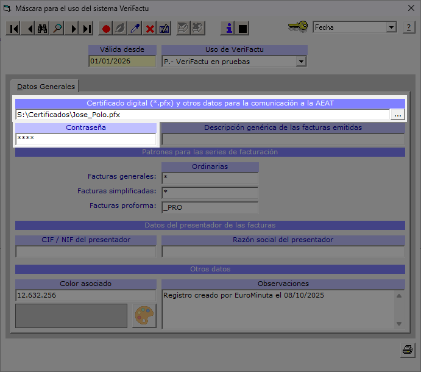The image size is (421, 372).
Task: Click the printer icon
Action: pos(407,350)
